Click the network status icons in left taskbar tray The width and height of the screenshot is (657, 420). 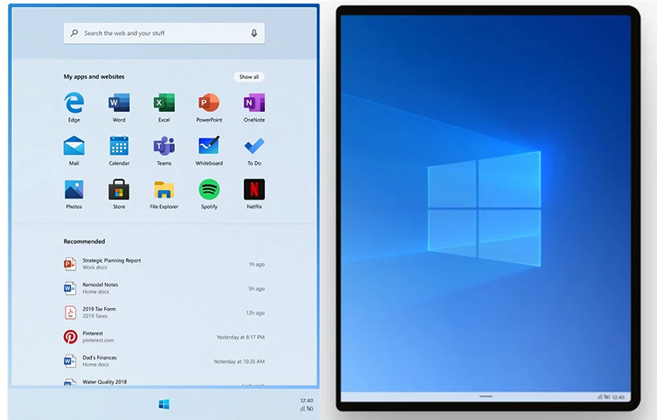click(x=307, y=409)
